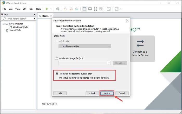Close the Home tab
The width and height of the screenshot is (182, 114).
click(51, 16)
